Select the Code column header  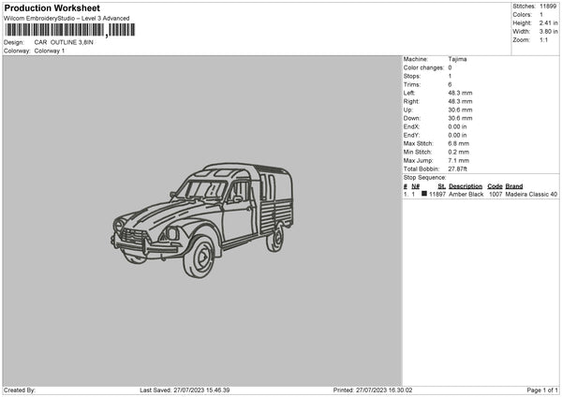495,186
